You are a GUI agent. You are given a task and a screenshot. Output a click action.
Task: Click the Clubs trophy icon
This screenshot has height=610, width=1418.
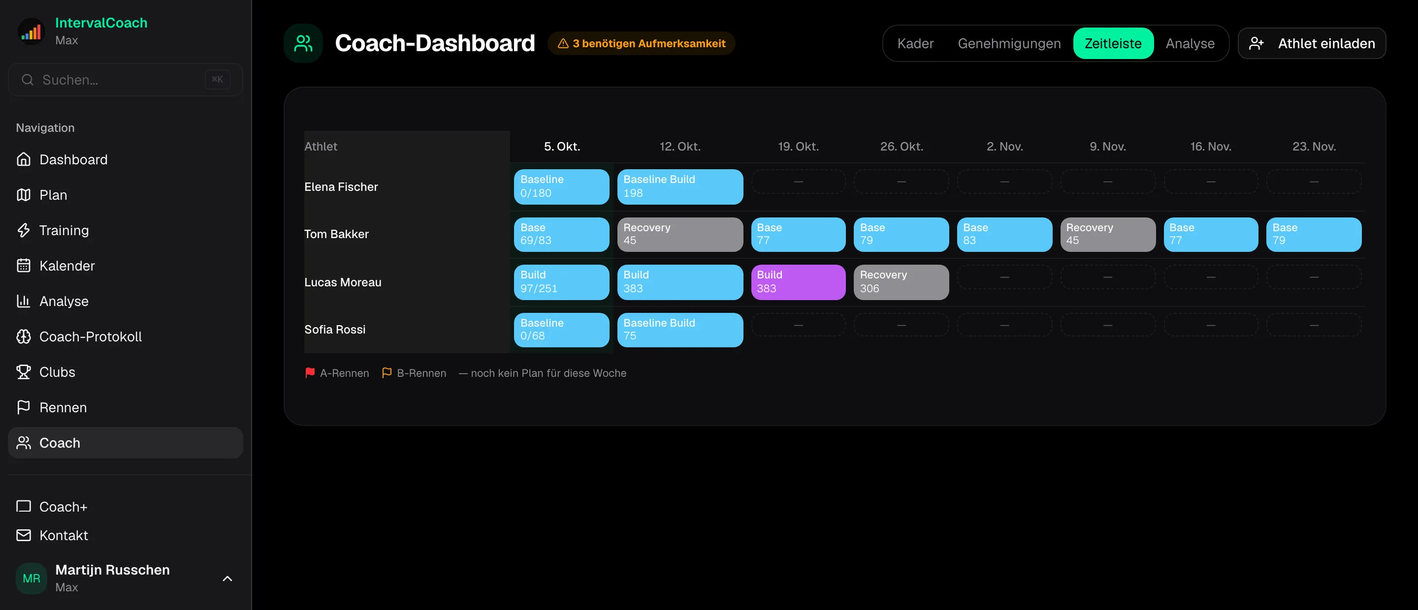click(x=24, y=372)
